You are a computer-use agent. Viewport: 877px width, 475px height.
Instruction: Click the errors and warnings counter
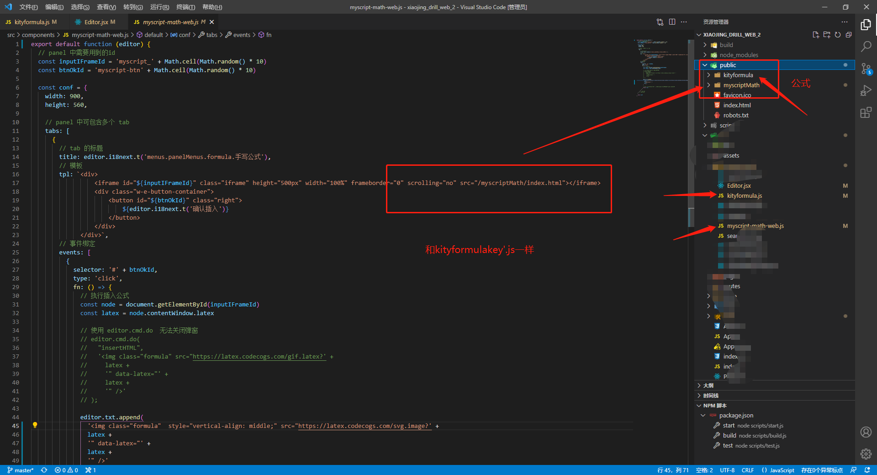66,470
